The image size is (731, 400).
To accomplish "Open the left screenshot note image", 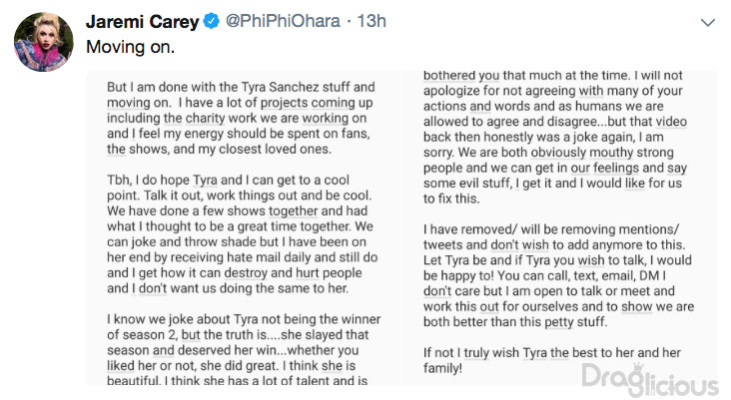I will tap(244, 228).
